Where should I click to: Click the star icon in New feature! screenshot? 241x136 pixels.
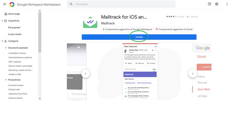tap(156, 46)
